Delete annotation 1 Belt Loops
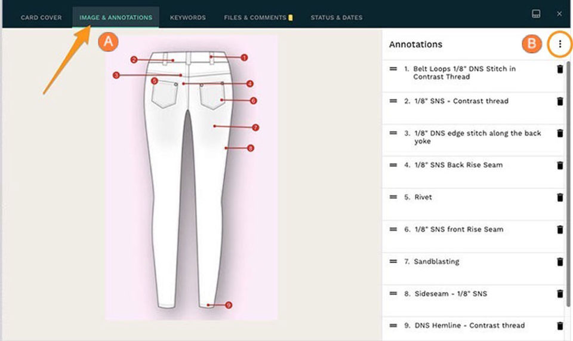The height and width of the screenshot is (341, 573). coord(560,69)
